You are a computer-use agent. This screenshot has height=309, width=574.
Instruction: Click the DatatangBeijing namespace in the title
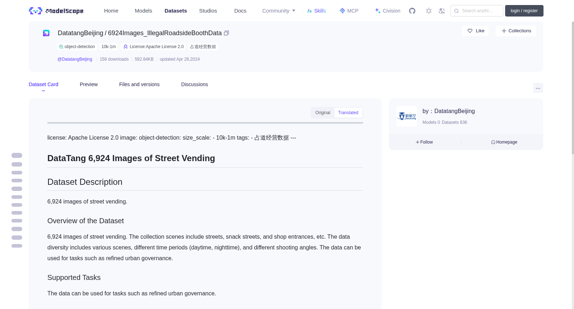pos(80,33)
